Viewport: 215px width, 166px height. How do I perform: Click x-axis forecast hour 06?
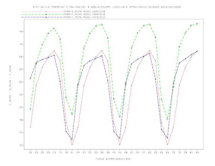coord(42,152)
